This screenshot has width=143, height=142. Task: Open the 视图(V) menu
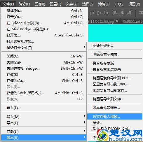(x=134, y=4)
